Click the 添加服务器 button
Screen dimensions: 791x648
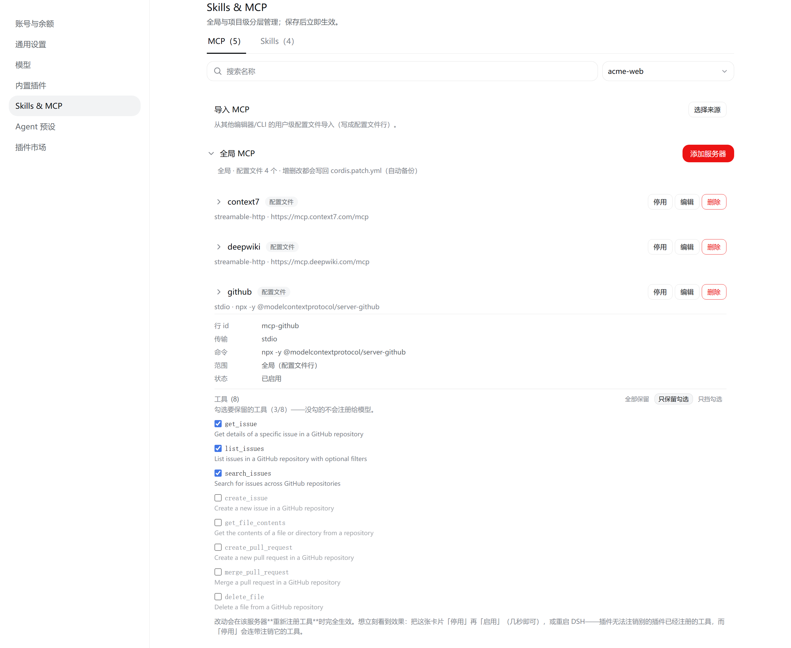pos(708,153)
